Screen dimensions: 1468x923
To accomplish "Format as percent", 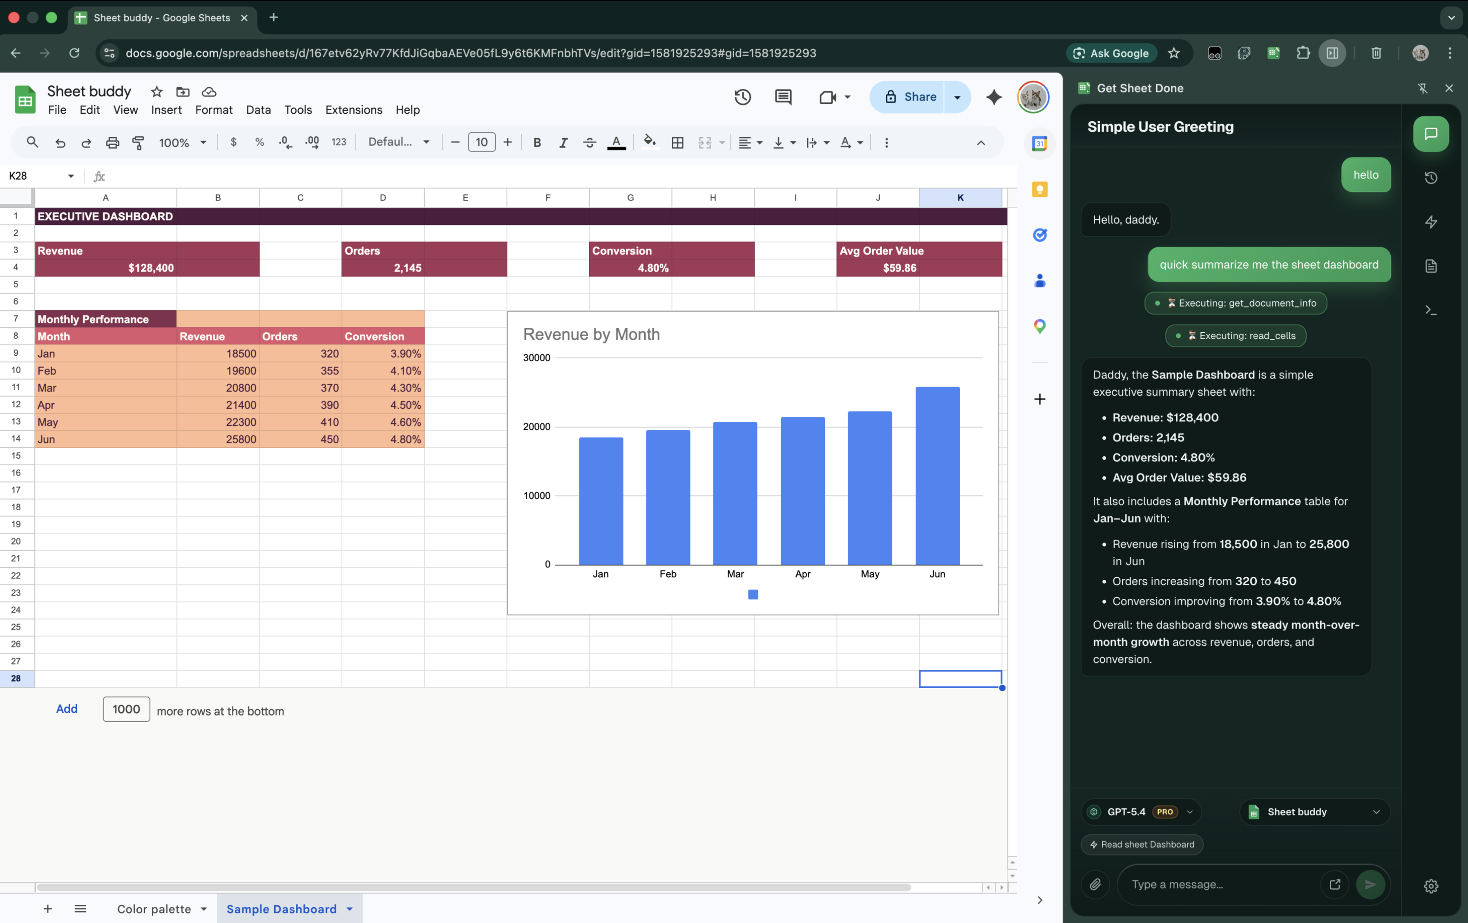I will 260,142.
